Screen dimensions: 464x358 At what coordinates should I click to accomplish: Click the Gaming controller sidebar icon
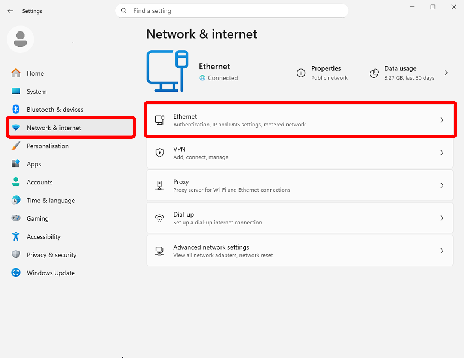16,218
